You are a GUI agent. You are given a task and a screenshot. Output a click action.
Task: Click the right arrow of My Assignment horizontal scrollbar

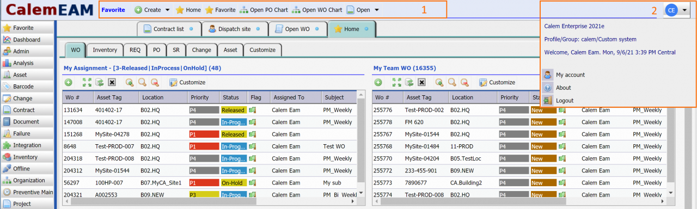click(353, 201)
